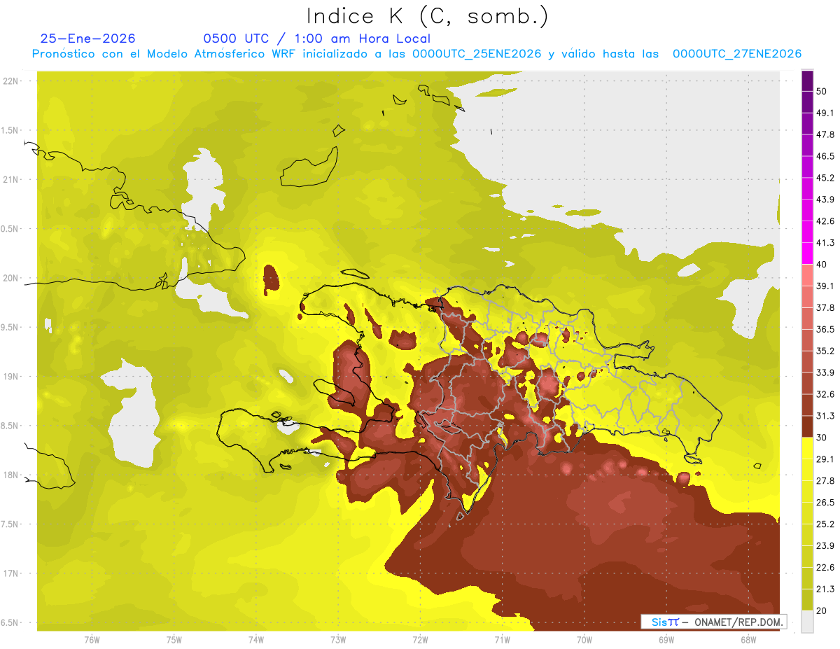Screen dimensions: 840x649
Task: Click the '49.1' colorbar value
Action: click(825, 113)
